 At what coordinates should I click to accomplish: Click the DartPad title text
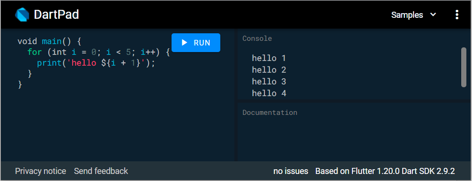(56, 15)
